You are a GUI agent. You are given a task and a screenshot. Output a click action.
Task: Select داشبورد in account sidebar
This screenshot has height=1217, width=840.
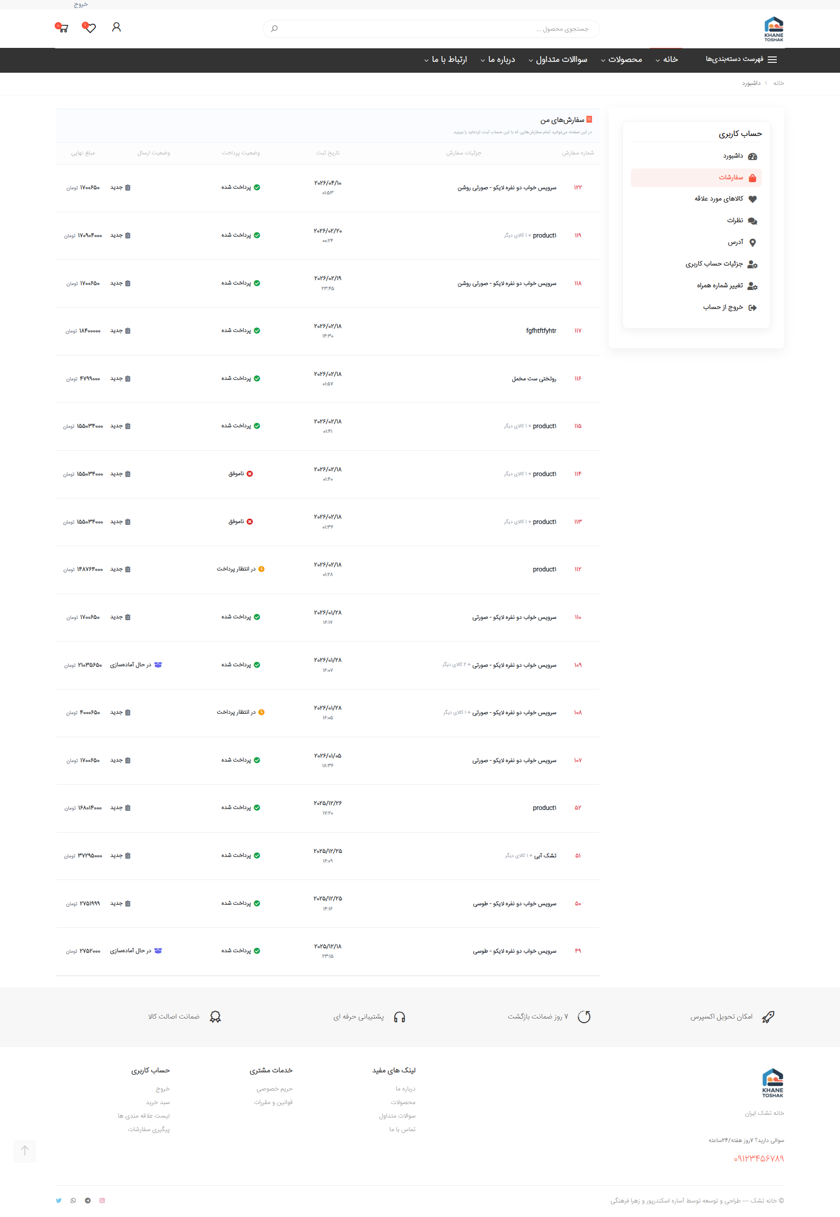(739, 156)
